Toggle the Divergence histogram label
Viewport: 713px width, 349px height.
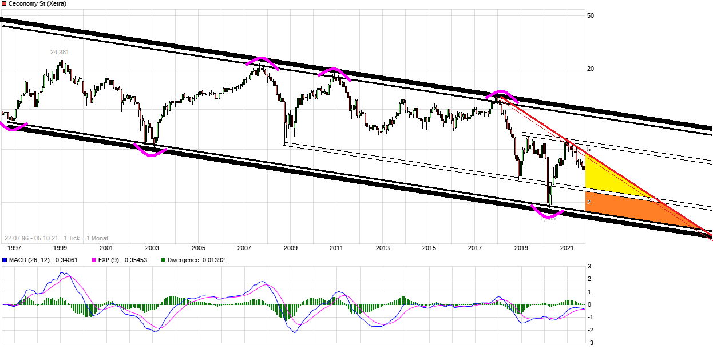coord(197,260)
